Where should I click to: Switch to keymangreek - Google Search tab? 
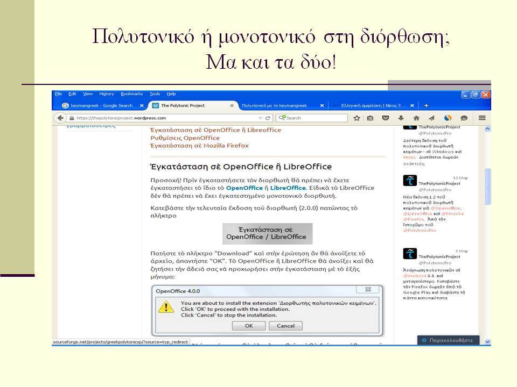click(101, 106)
